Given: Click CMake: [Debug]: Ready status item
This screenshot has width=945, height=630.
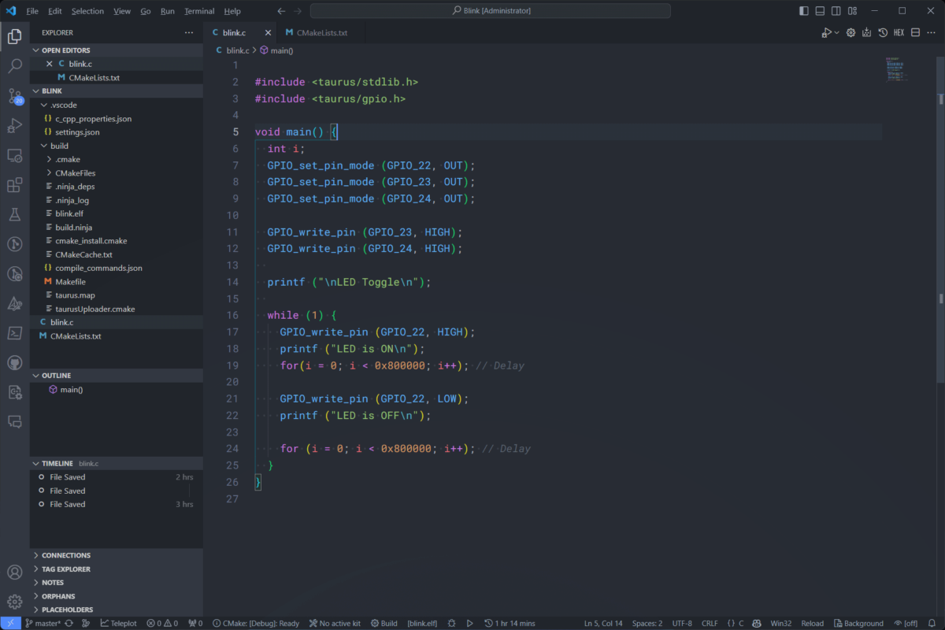Looking at the screenshot, I should (256, 623).
